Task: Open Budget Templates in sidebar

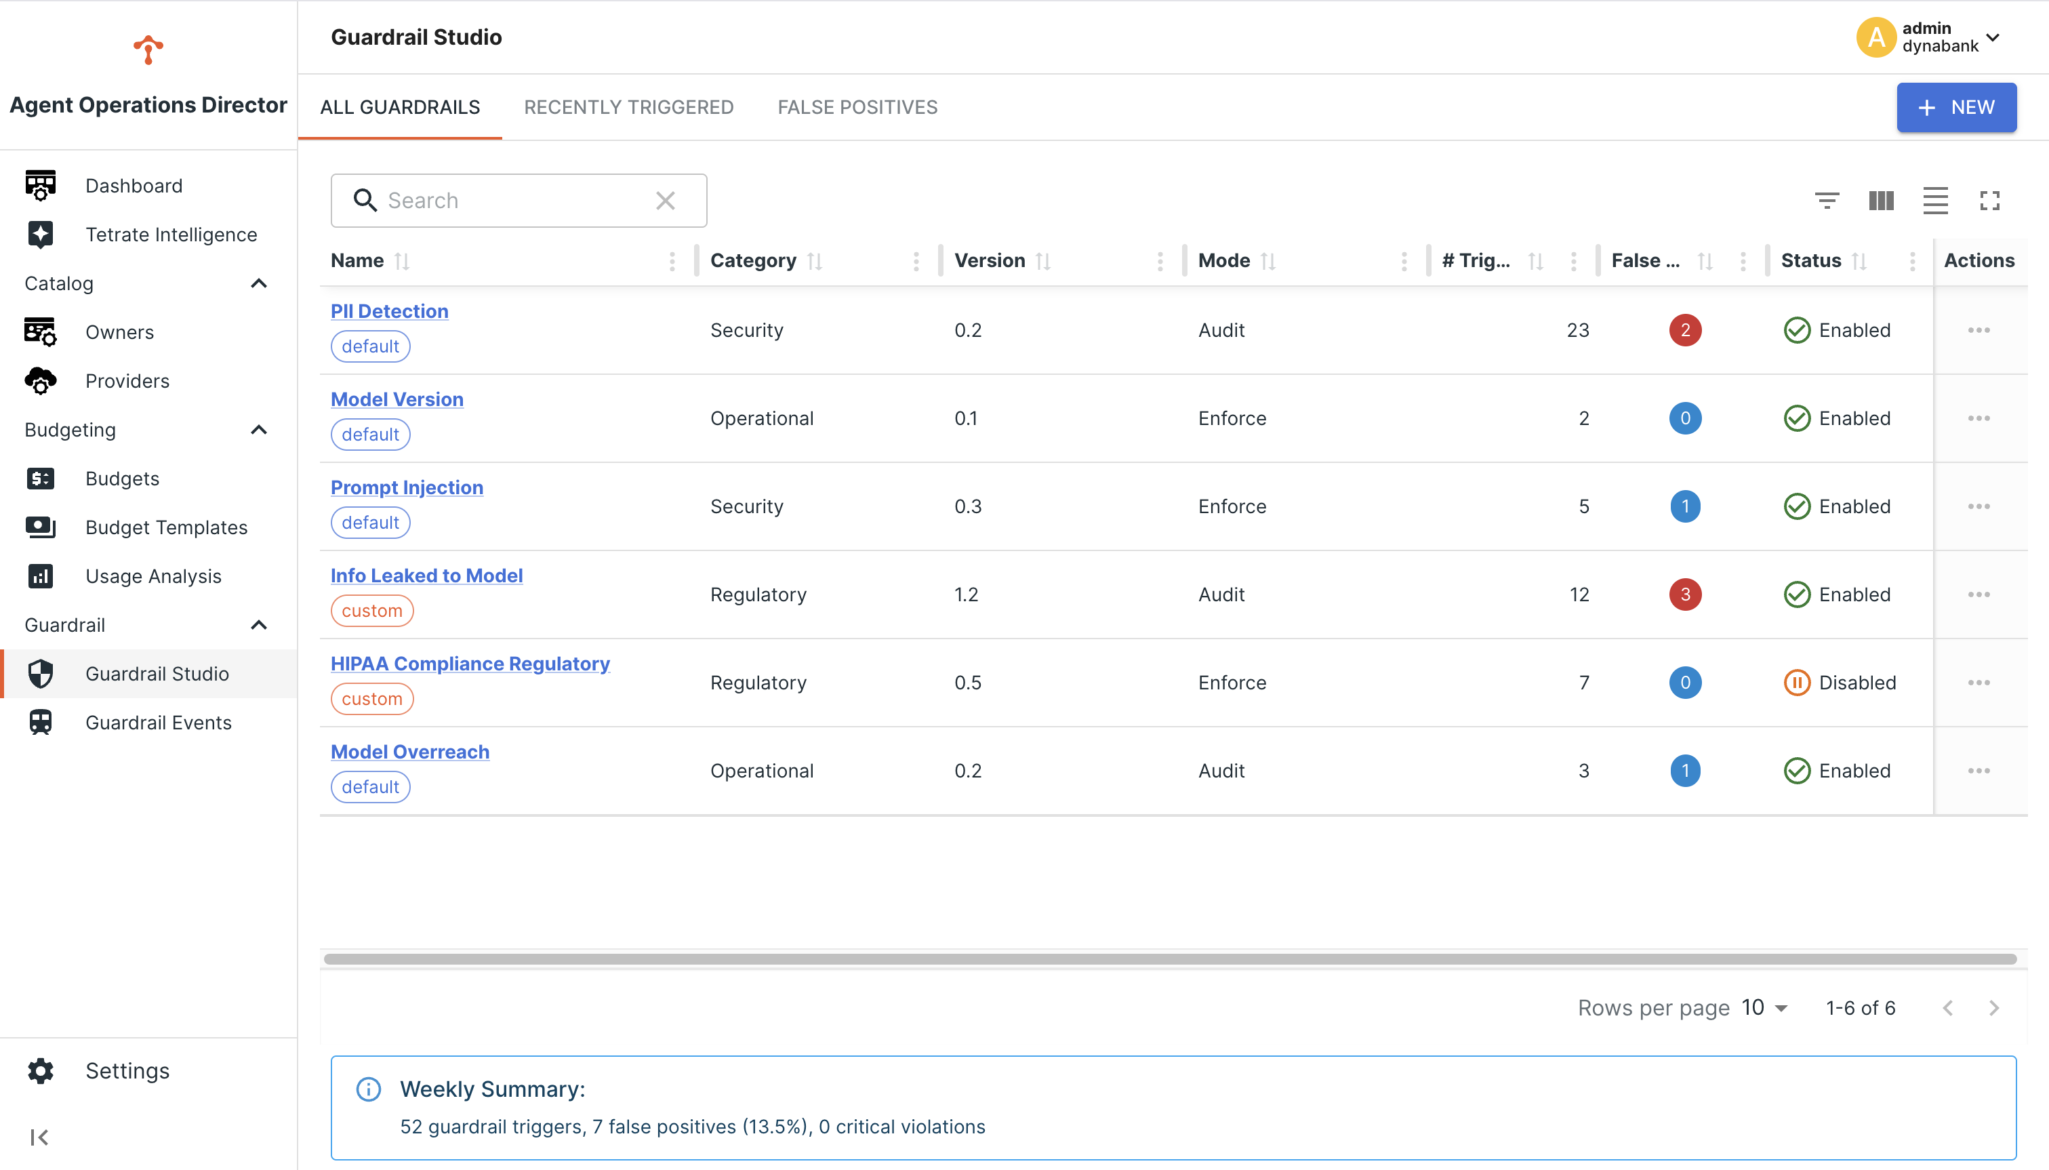Action: (x=148, y=527)
